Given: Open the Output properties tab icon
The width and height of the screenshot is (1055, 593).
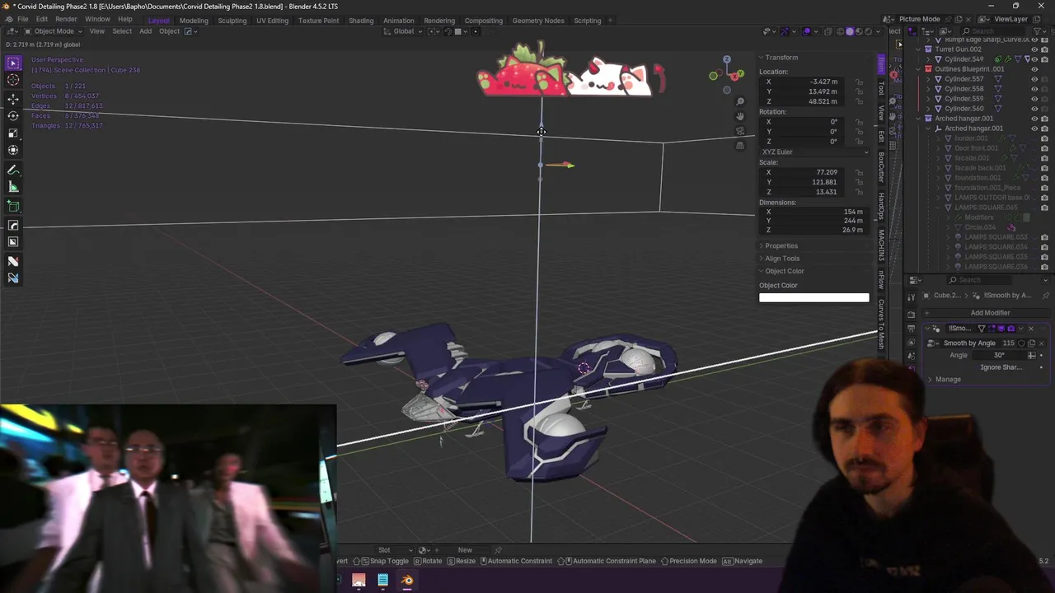Looking at the screenshot, I should pyautogui.click(x=911, y=329).
